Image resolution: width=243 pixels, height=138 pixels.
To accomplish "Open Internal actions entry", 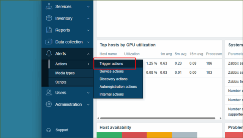I will click(112, 94).
